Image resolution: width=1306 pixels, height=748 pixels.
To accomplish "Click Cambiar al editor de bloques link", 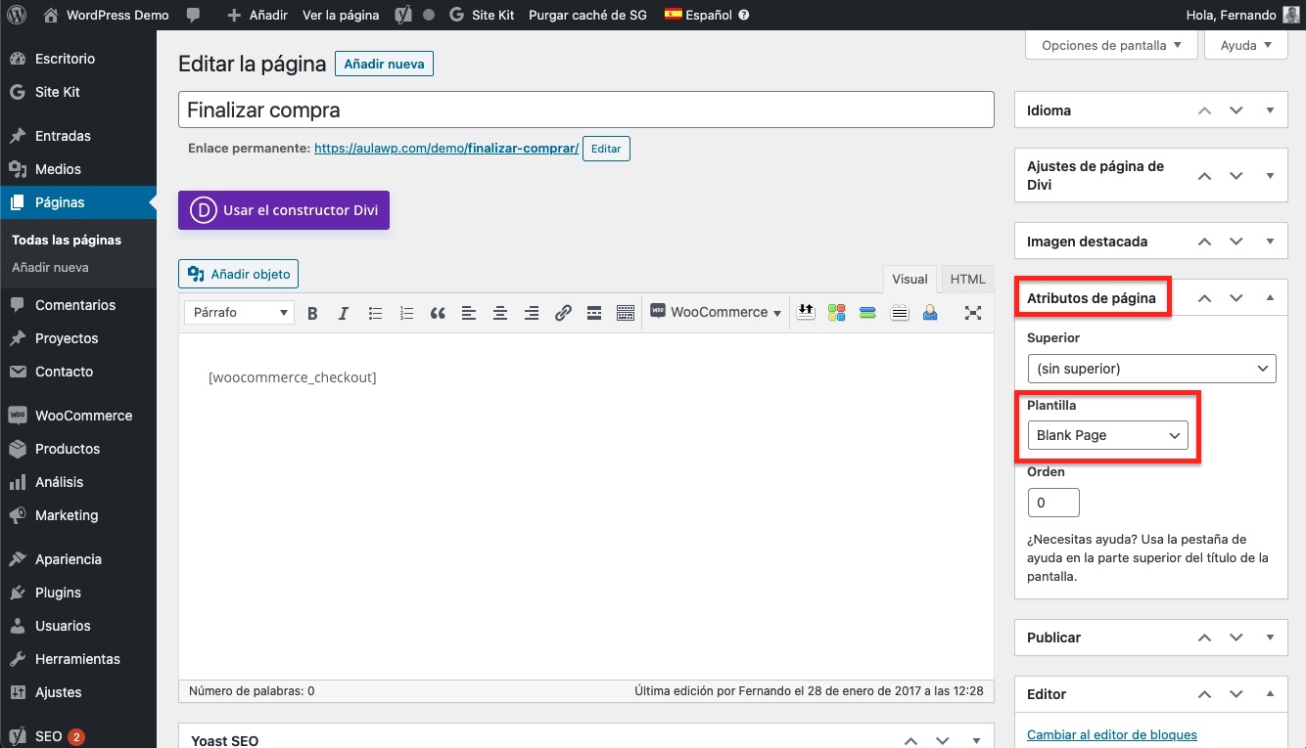I will (1112, 734).
